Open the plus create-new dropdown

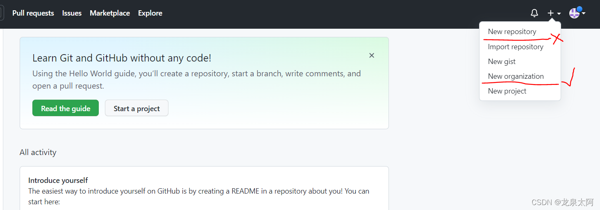coord(554,13)
